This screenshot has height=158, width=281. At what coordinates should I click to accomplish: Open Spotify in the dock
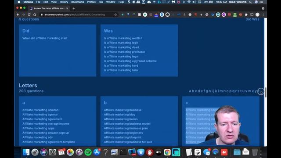click(x=88, y=152)
